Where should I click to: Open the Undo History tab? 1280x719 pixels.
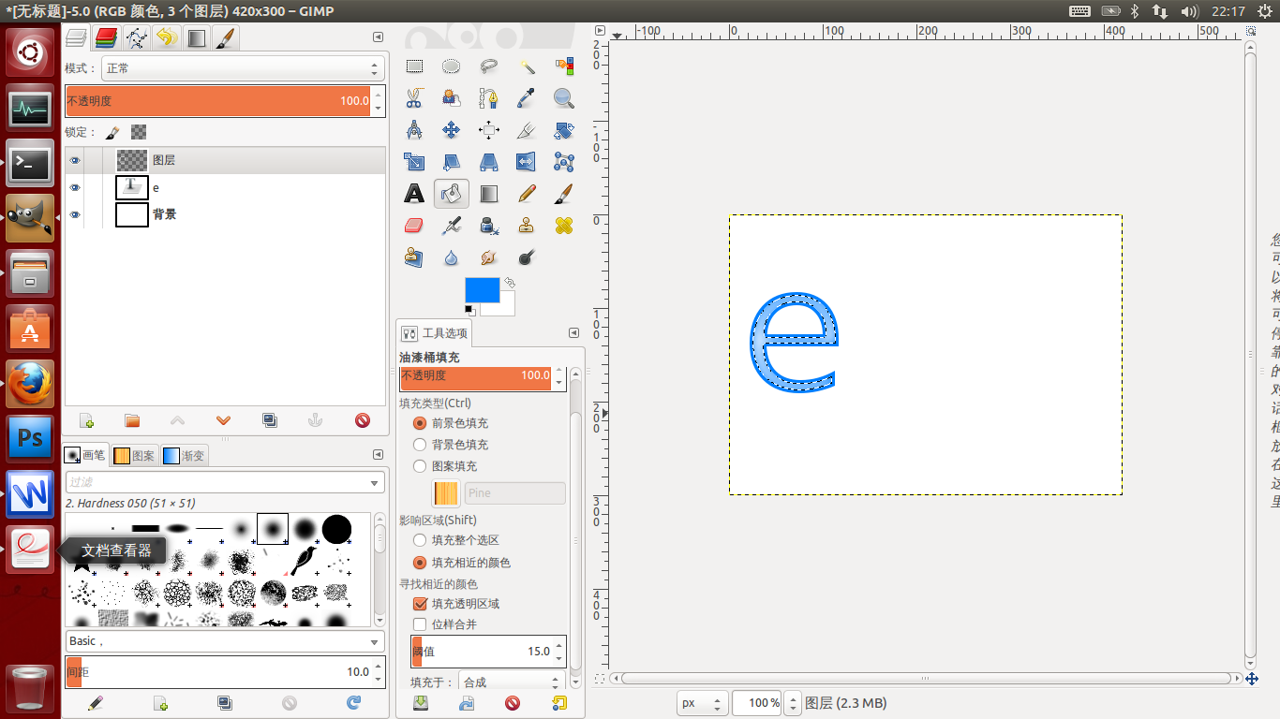[167, 37]
